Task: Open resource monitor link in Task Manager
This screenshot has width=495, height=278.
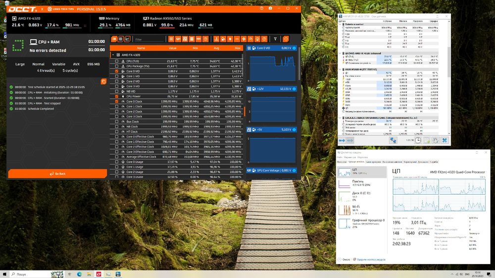Action: (371, 260)
